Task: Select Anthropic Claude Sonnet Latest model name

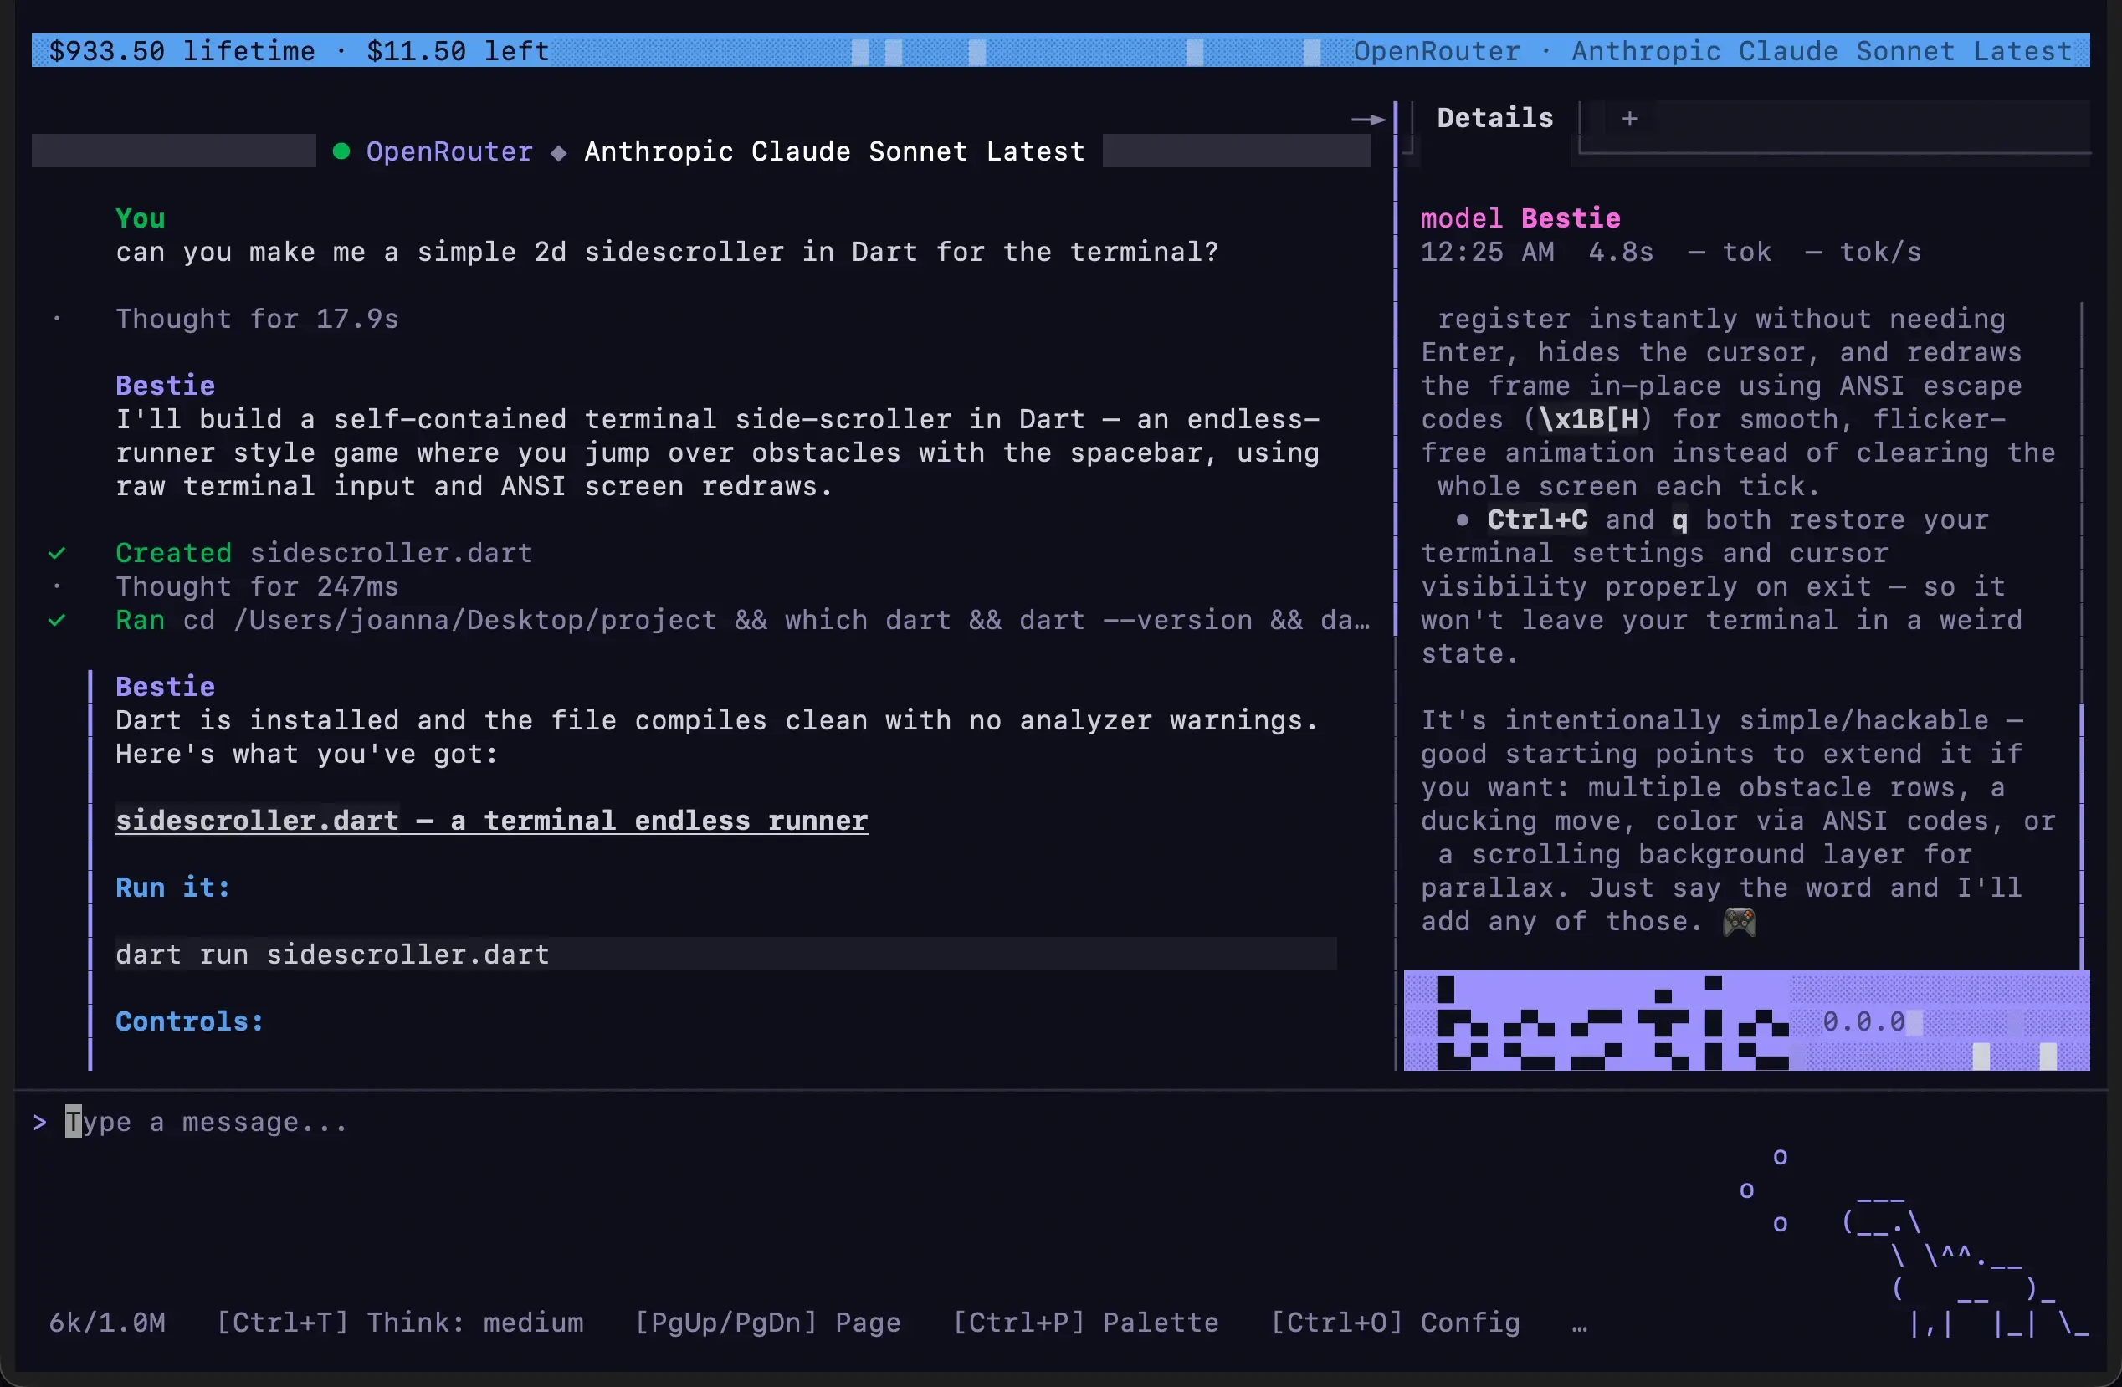Action: (x=834, y=151)
